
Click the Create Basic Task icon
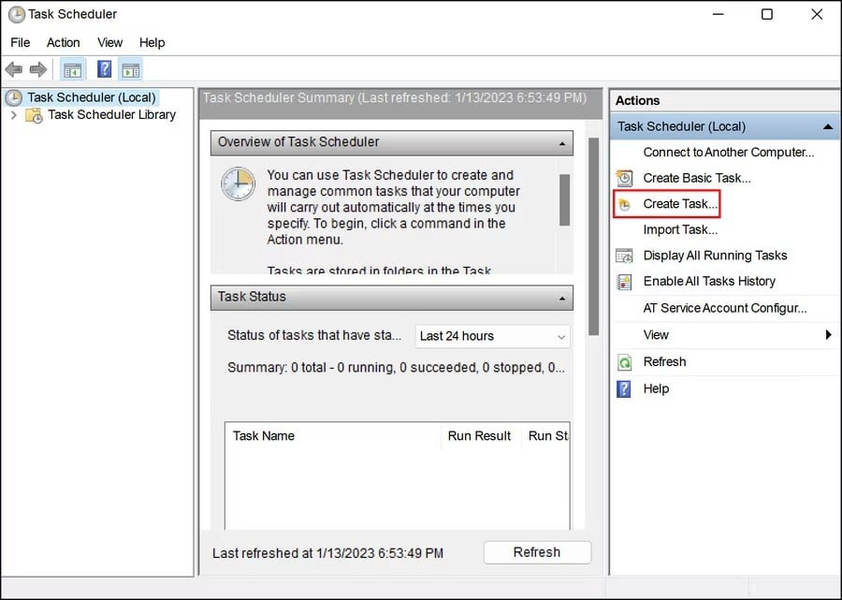point(625,178)
